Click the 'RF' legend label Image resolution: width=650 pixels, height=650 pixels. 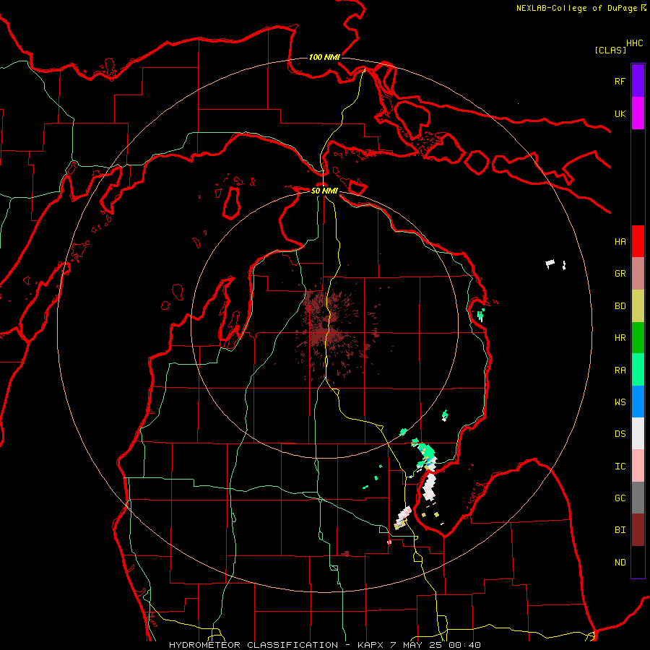[620, 81]
